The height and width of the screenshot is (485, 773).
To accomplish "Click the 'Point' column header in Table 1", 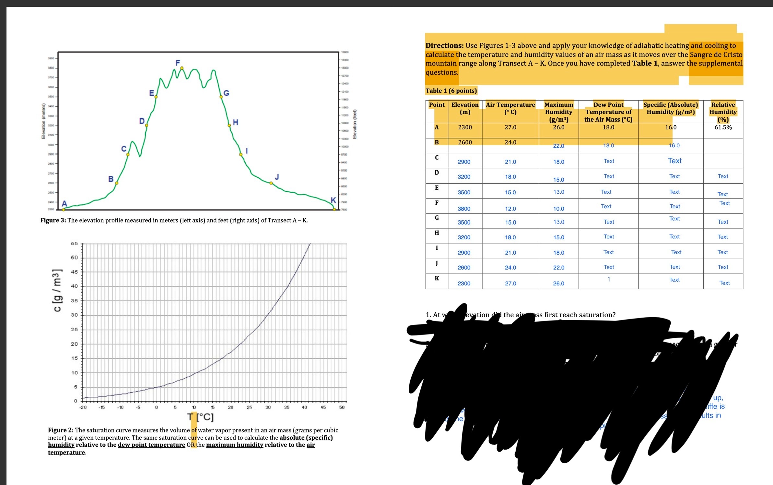I will (x=437, y=104).
